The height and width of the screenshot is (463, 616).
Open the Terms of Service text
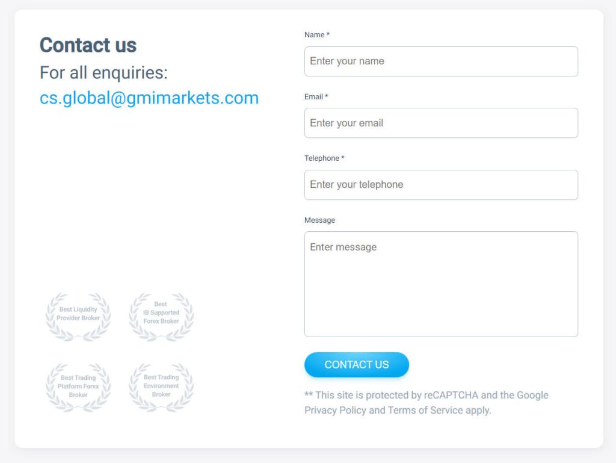click(425, 411)
